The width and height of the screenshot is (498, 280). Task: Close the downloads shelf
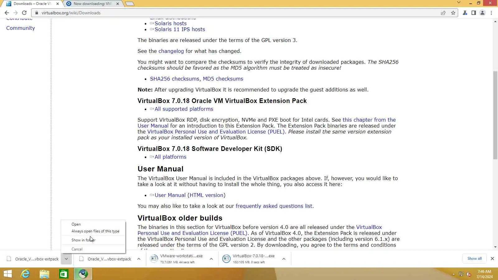click(x=492, y=259)
